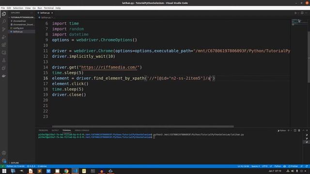This screenshot has width=310, height=174.
Task: Open the Run and Debug view
Action: [x=4, y=37]
